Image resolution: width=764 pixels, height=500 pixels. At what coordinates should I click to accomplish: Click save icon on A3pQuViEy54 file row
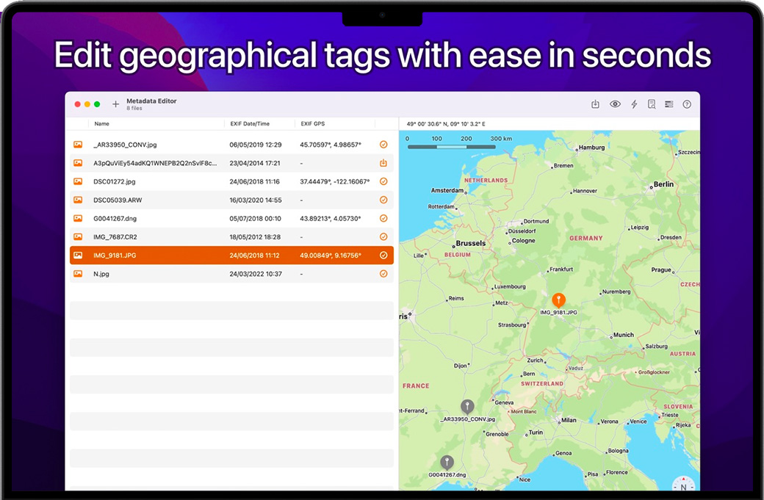pyautogui.click(x=383, y=163)
